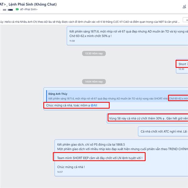Select the message Cả nhà chốt nốt ATC nghỉ nhé

163,131
